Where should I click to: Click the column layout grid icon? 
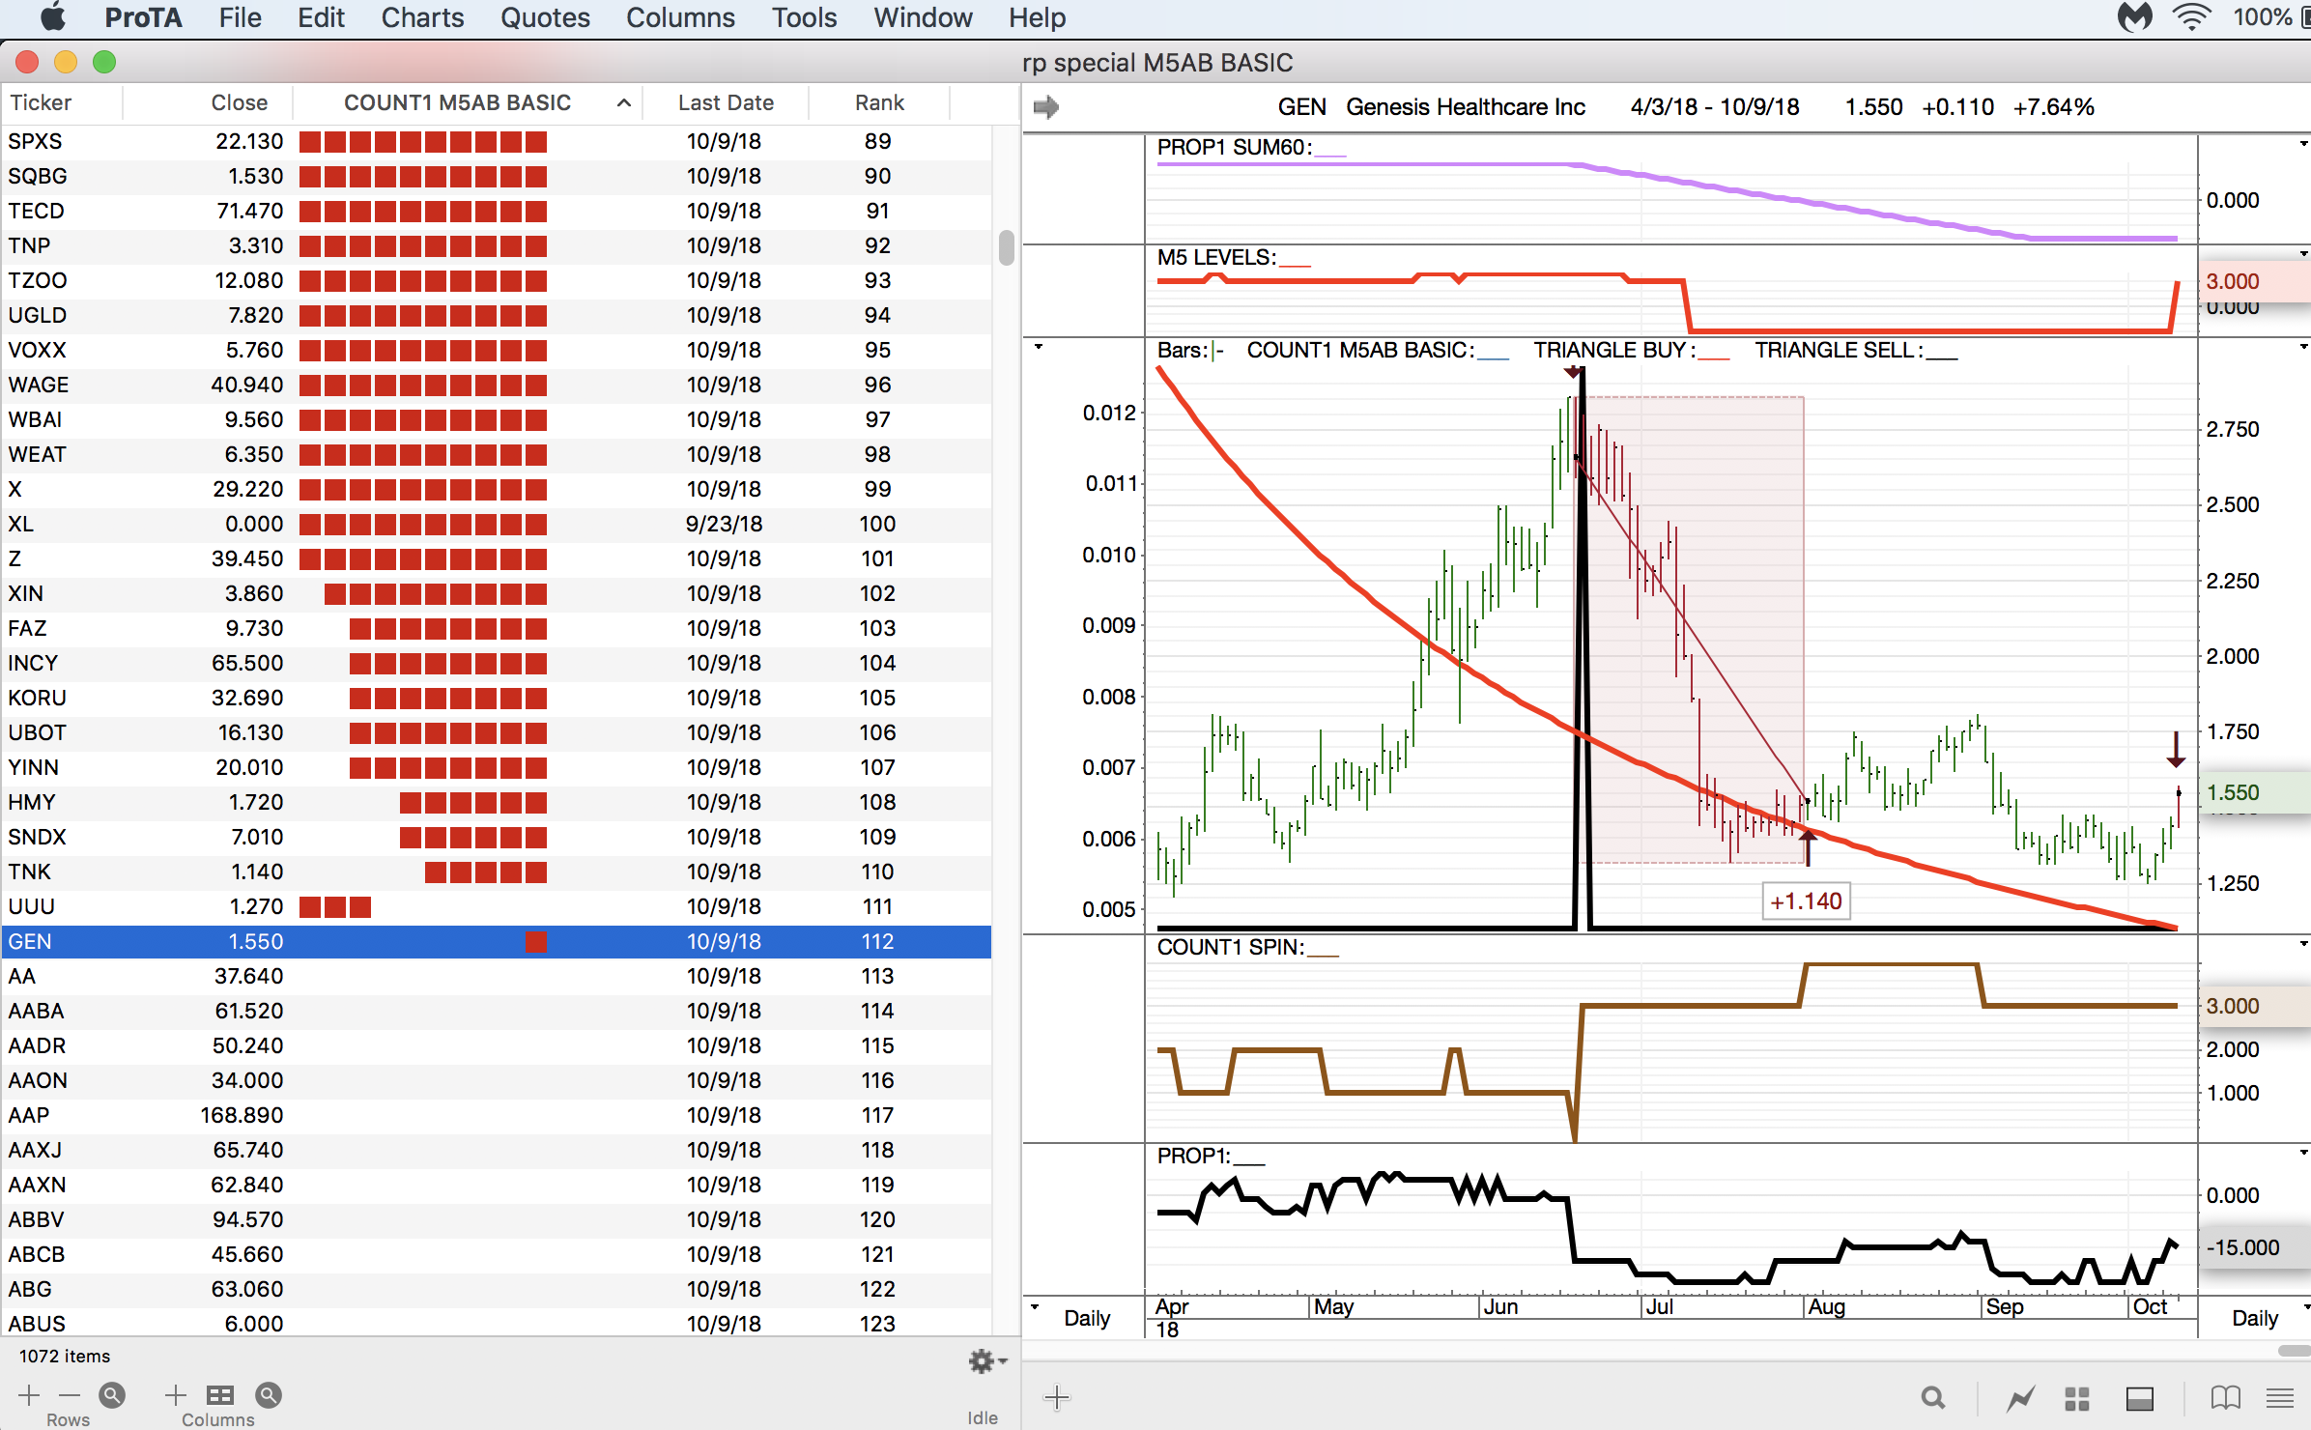220,1395
